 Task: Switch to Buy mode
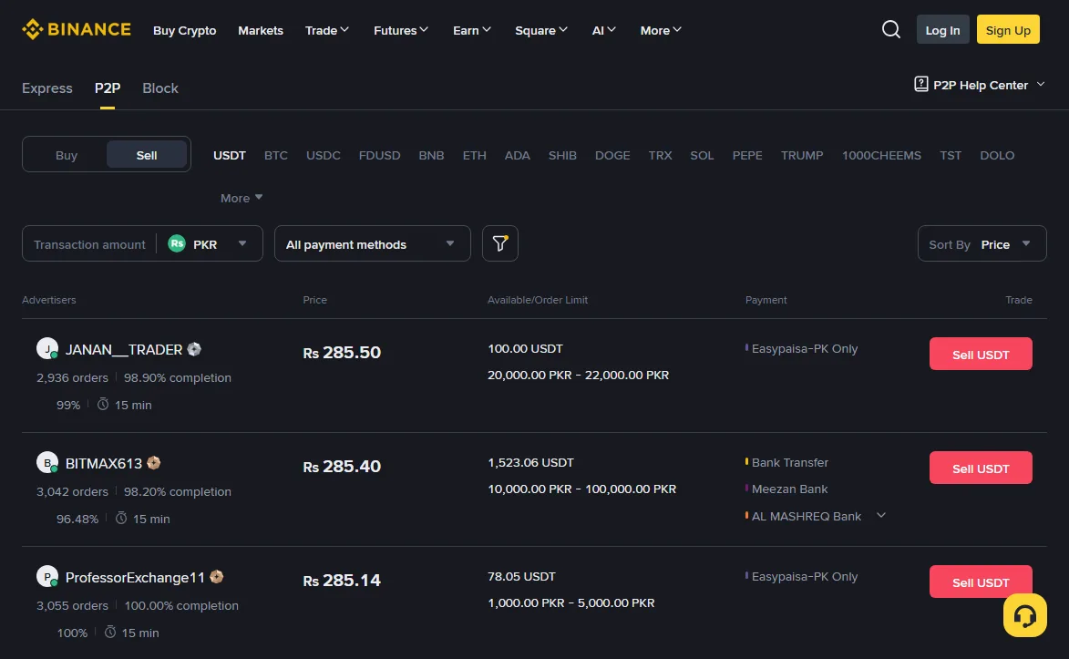click(67, 155)
